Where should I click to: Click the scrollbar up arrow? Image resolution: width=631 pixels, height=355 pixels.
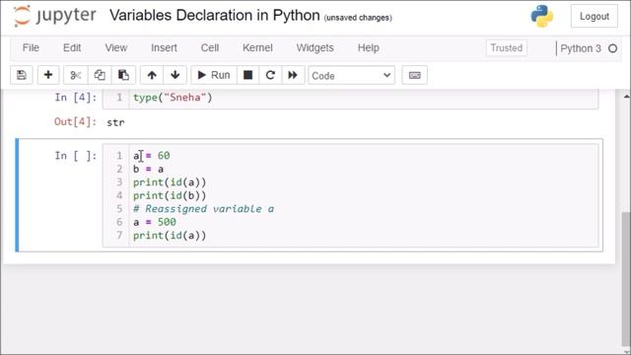click(626, 97)
